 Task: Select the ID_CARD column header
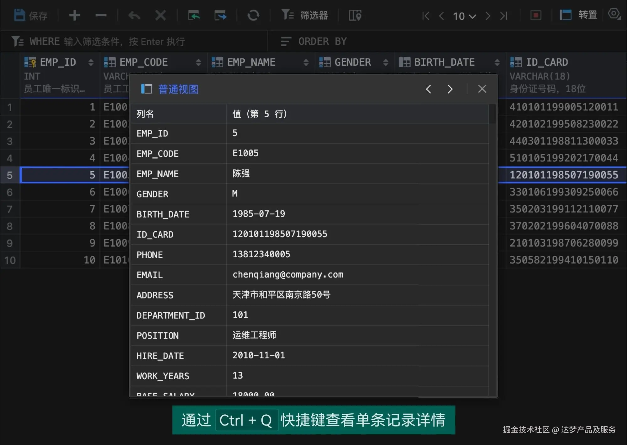pos(547,62)
